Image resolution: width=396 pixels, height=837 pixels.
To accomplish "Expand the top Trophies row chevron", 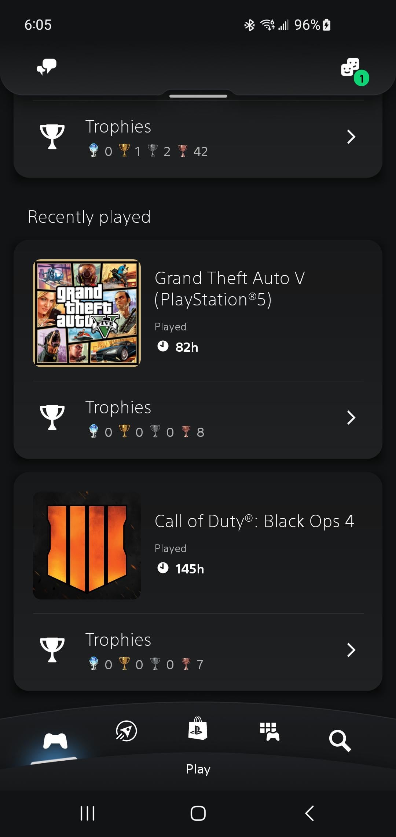I will click(351, 137).
